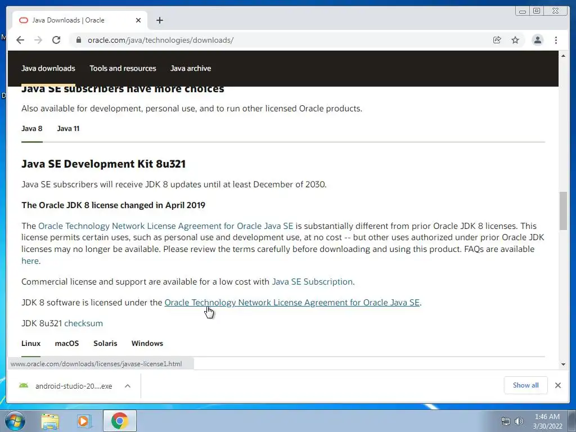
Task: Follow the FAQs 'here' link
Action: coord(30,261)
